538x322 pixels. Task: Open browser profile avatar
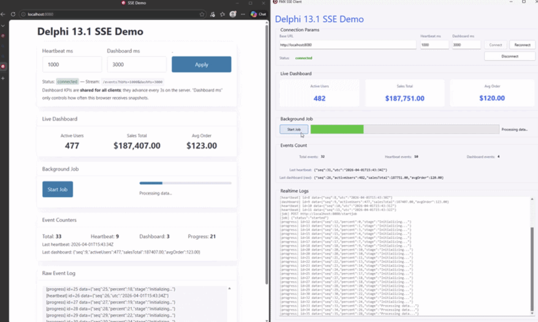click(x=233, y=14)
